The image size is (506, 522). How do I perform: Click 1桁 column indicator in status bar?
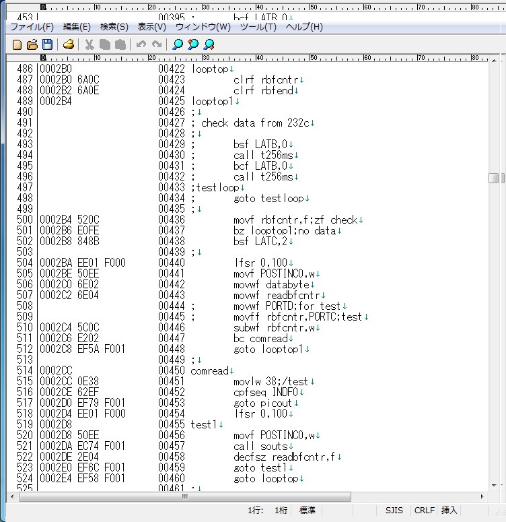coord(281,511)
